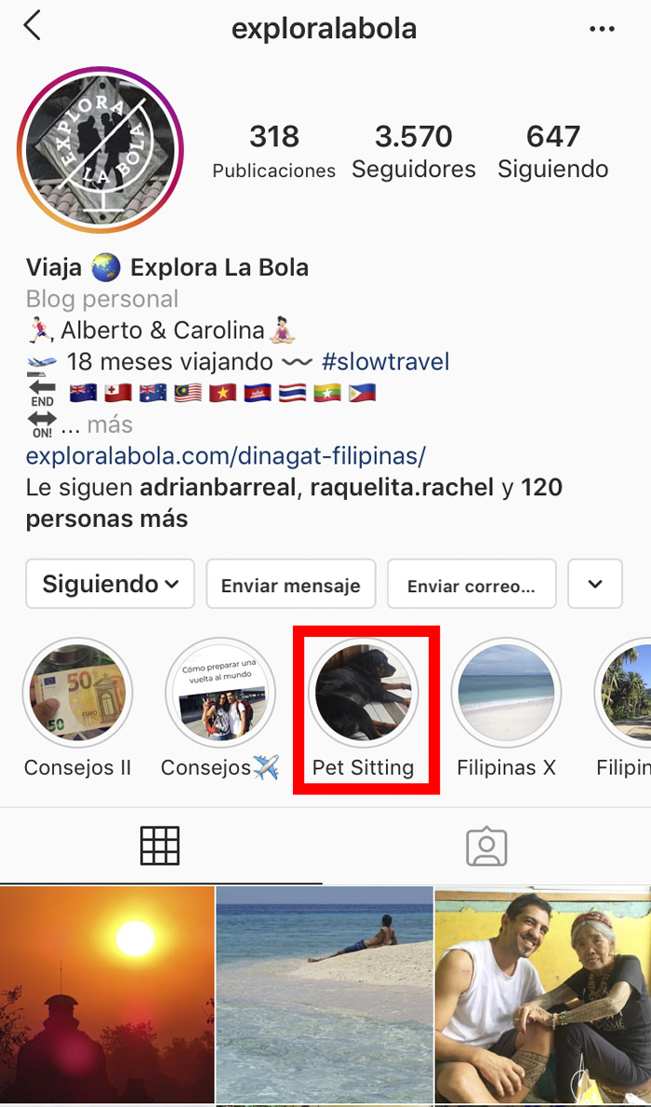Screen dimensions: 651x1107
Task: Expand the bio with 'más'
Action: tap(110, 425)
